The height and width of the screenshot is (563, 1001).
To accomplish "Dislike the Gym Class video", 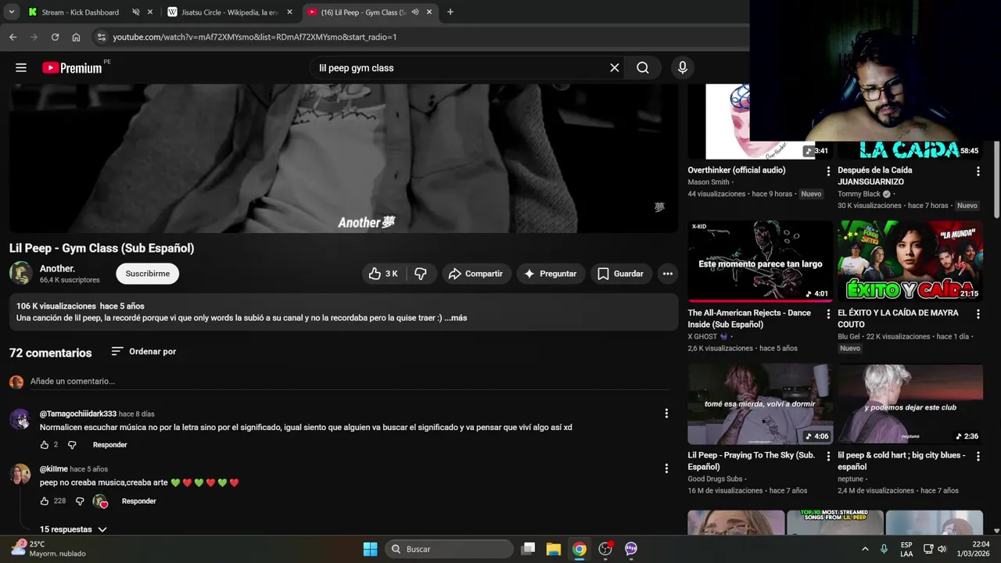I will click(421, 274).
